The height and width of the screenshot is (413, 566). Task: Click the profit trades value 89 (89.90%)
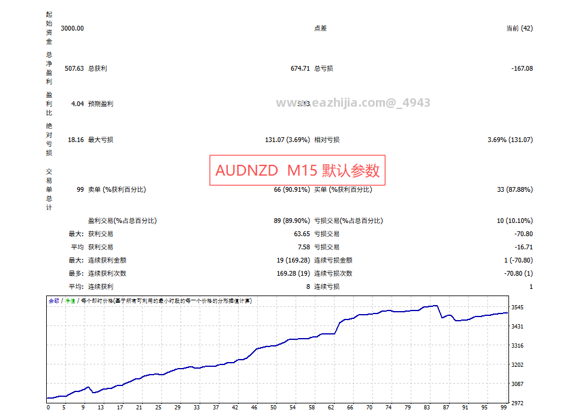[291, 221]
